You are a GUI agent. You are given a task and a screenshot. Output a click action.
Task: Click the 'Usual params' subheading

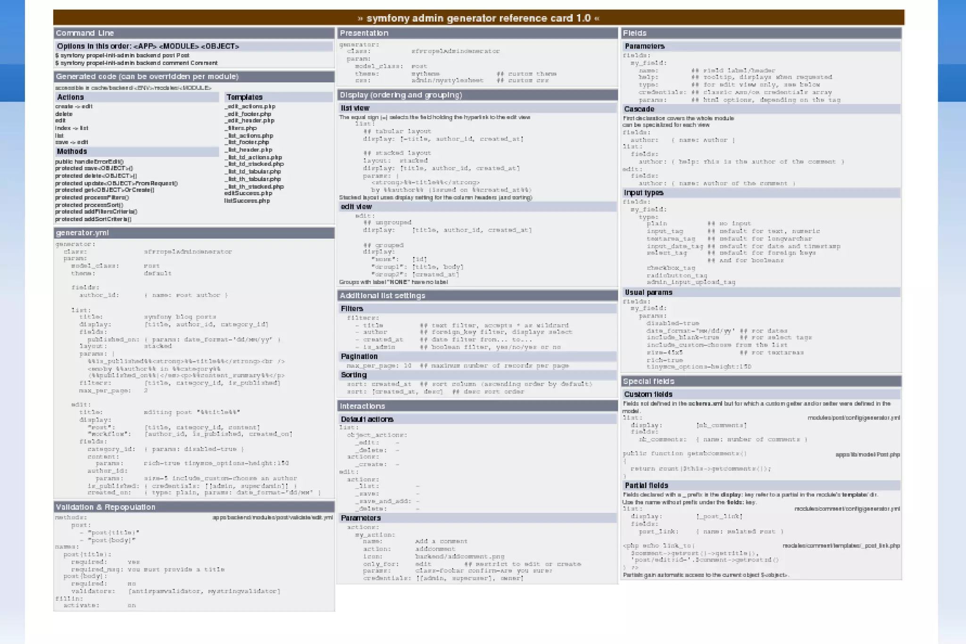point(761,293)
